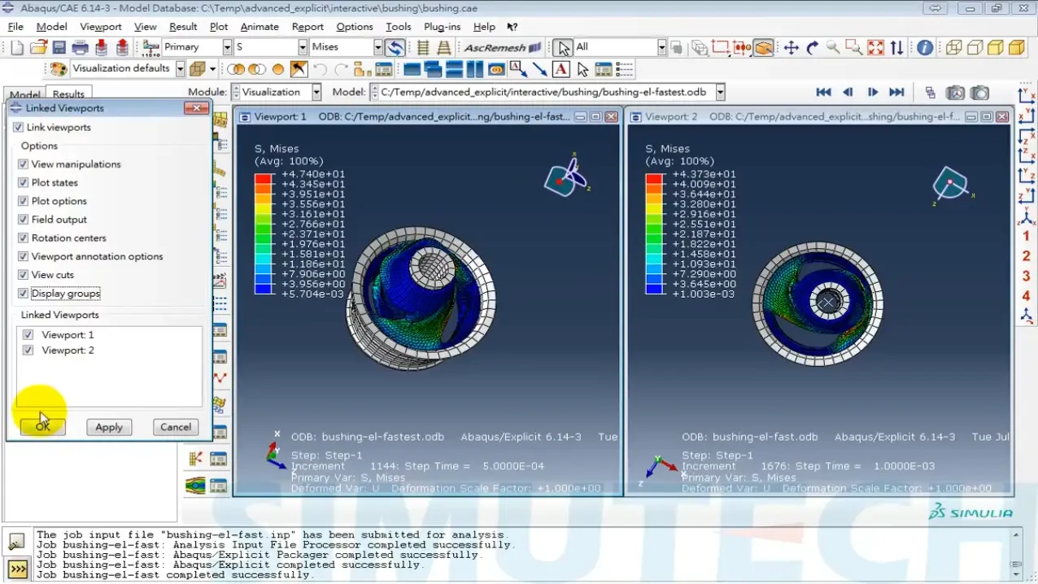Open the Mises invariant dropdown
This screenshot has height=584, width=1038.
(x=378, y=47)
